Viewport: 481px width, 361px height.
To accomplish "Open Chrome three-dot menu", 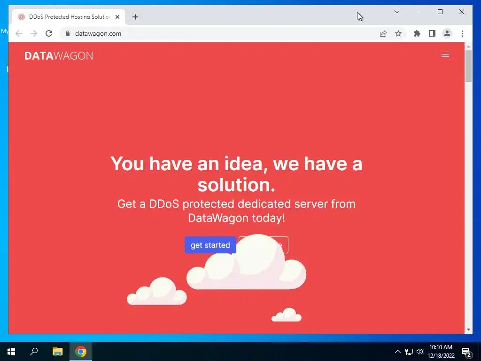I will [x=462, y=33].
